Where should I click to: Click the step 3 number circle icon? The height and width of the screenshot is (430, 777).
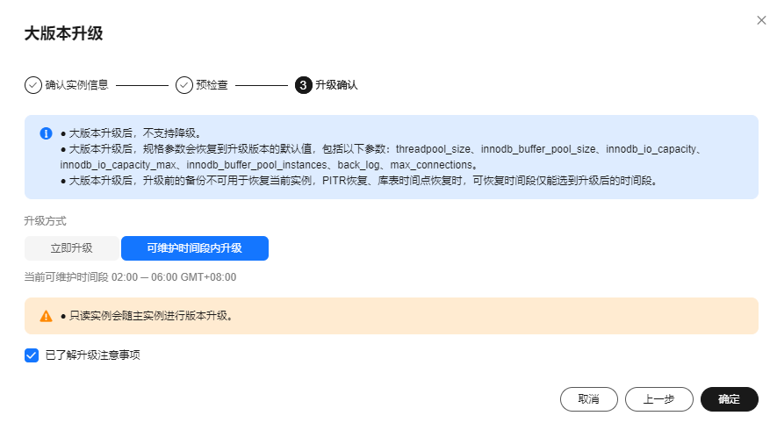pyautogui.click(x=303, y=85)
